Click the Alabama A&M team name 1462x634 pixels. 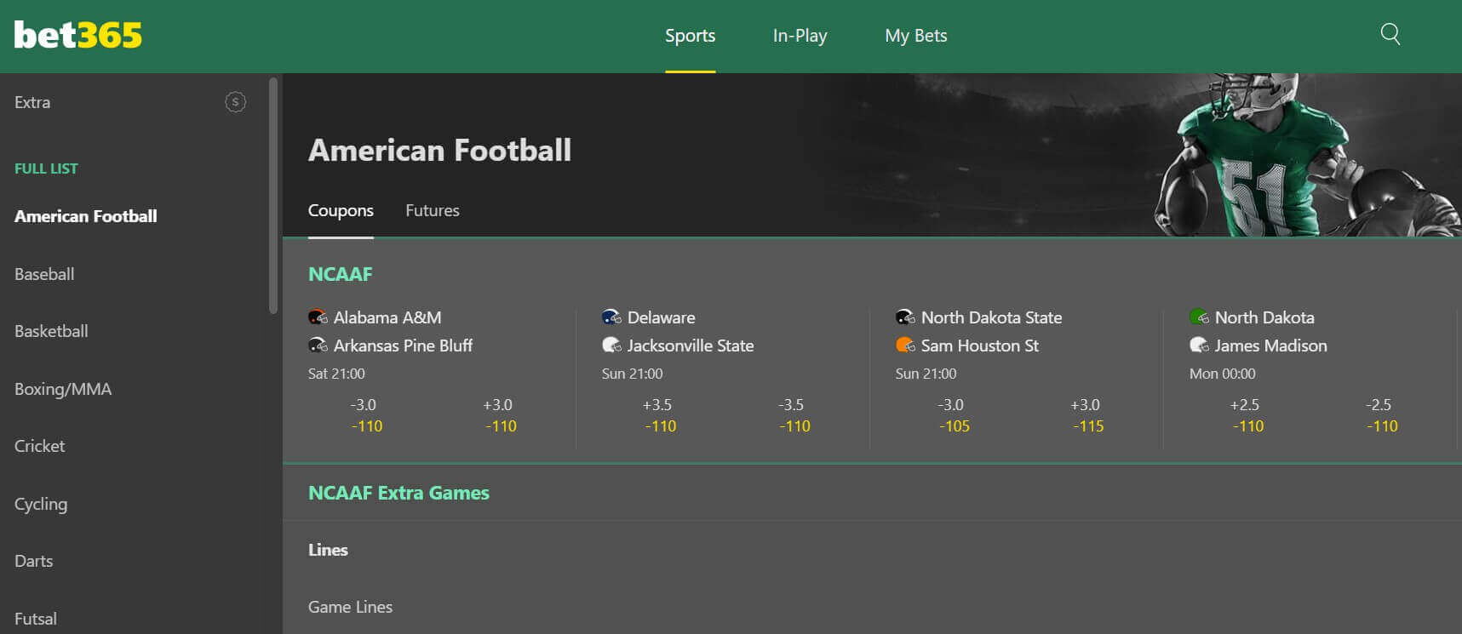click(x=387, y=317)
